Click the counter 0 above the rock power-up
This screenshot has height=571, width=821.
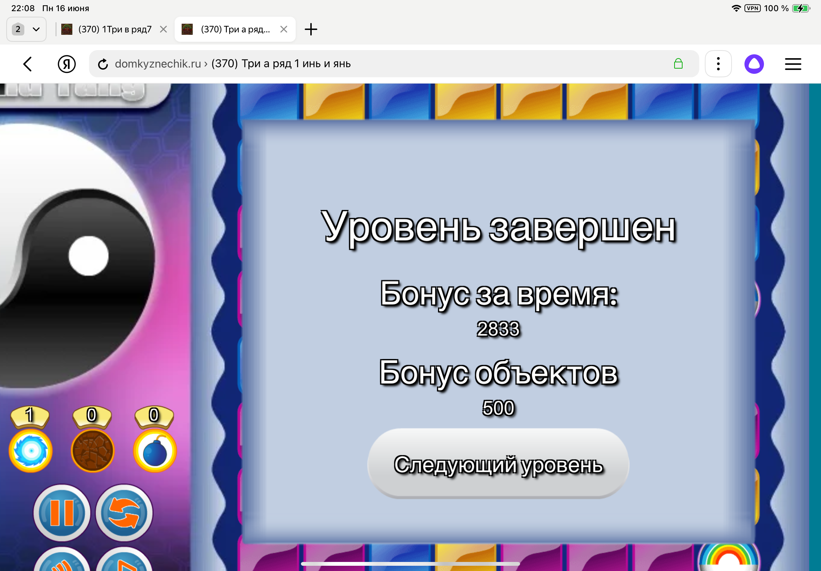point(92,415)
